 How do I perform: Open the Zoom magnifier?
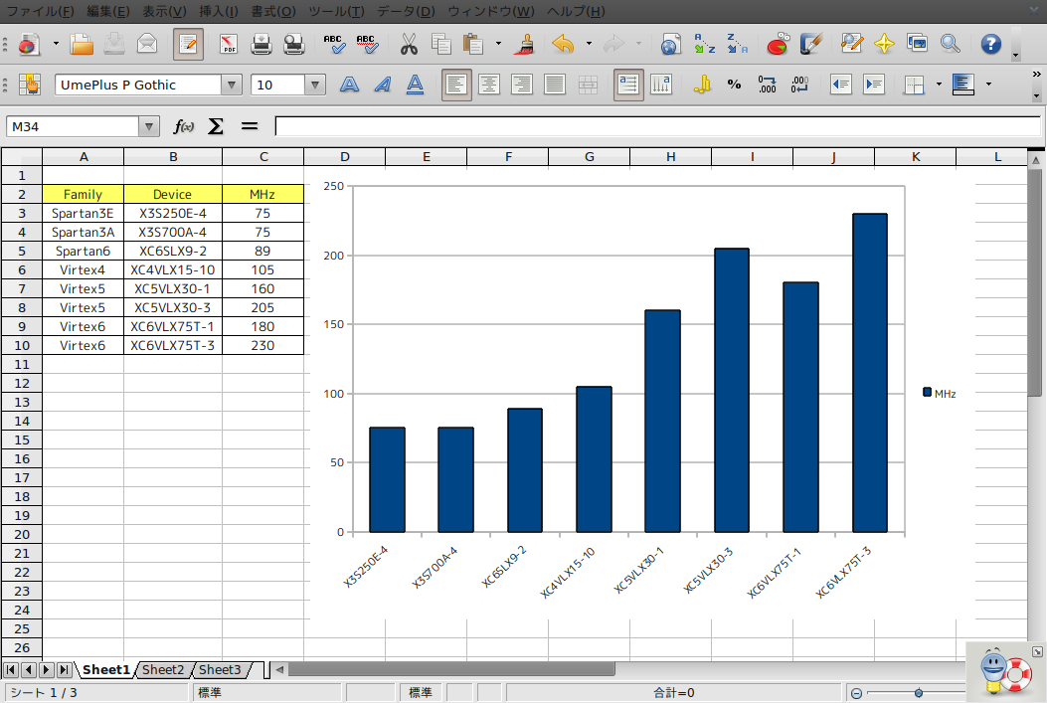click(x=950, y=45)
